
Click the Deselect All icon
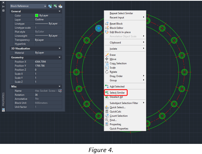(x=107, y=97)
